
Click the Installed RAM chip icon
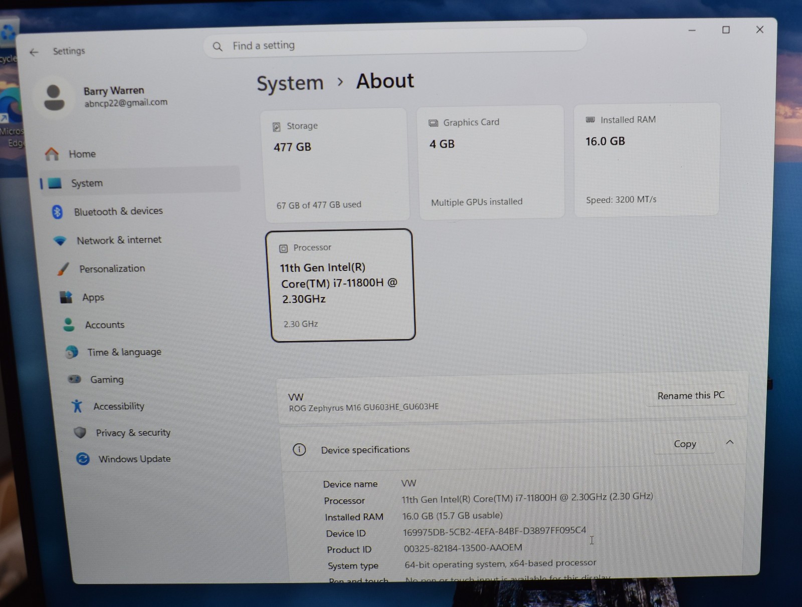coord(590,120)
